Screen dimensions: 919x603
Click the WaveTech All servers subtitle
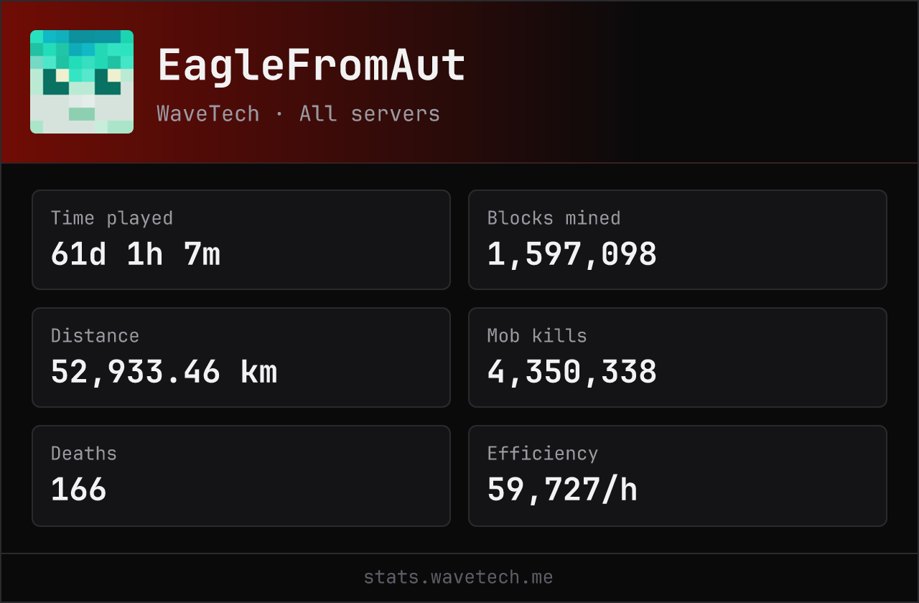click(x=299, y=113)
